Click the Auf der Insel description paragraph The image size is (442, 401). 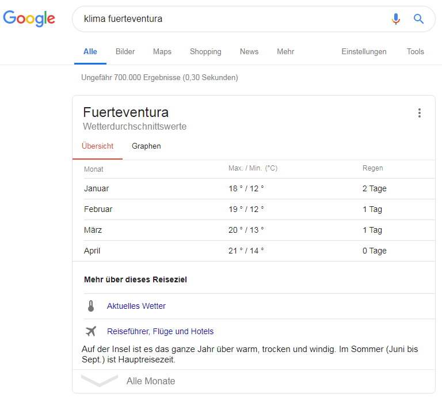pos(250,354)
